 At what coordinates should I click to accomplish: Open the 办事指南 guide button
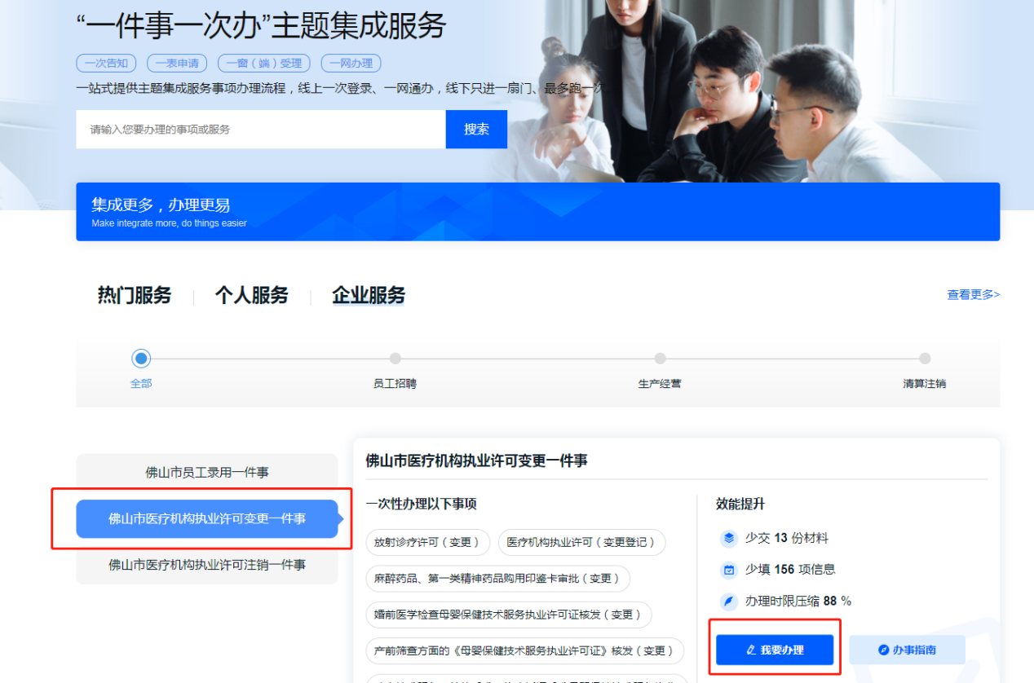tap(907, 650)
